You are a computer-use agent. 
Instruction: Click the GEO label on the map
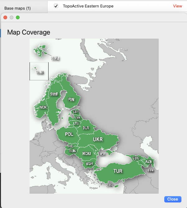point(136,158)
